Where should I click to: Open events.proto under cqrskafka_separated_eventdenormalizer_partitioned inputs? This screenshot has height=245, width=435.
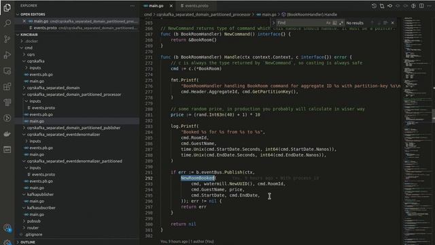pos(43,174)
